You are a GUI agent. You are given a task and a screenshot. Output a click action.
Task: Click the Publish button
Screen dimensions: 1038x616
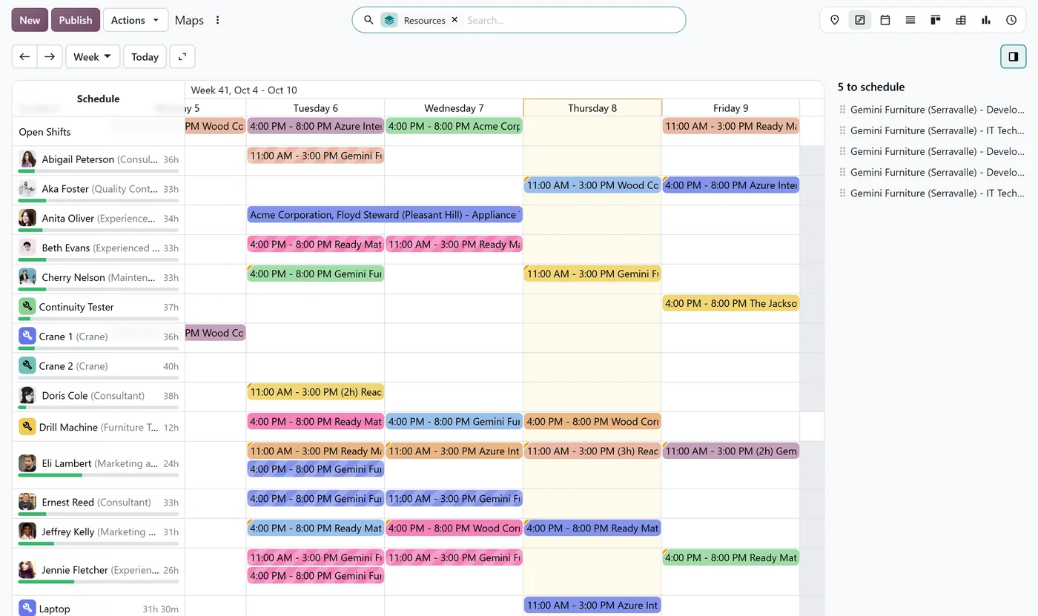click(x=76, y=20)
